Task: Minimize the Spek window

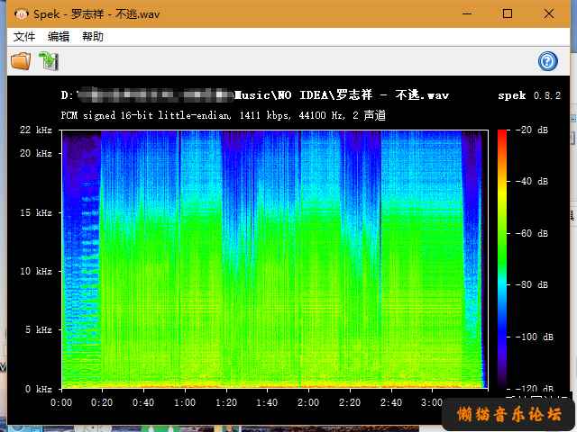Action: pyautogui.click(x=467, y=13)
